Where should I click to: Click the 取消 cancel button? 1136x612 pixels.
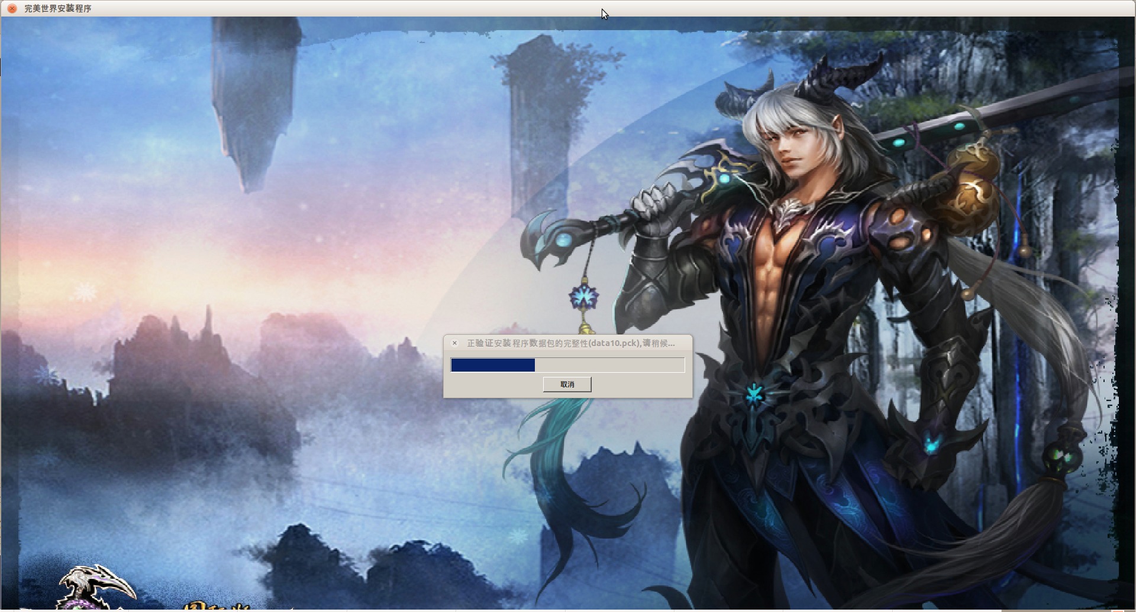[567, 385]
